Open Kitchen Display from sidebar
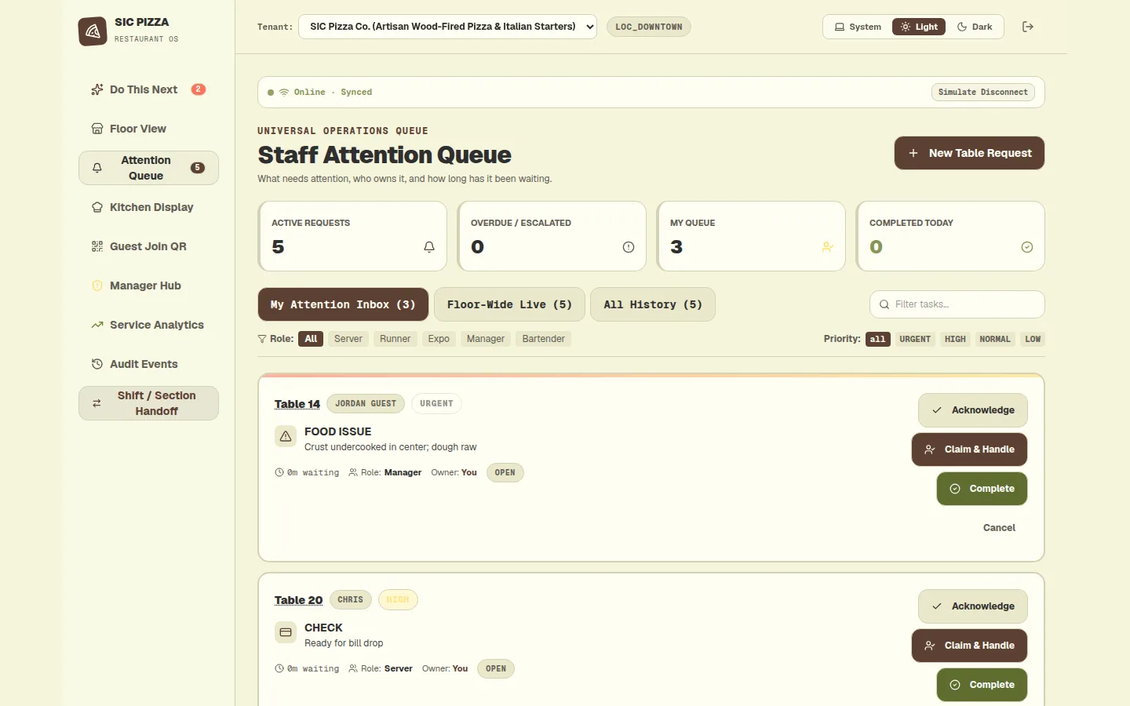 (148, 207)
